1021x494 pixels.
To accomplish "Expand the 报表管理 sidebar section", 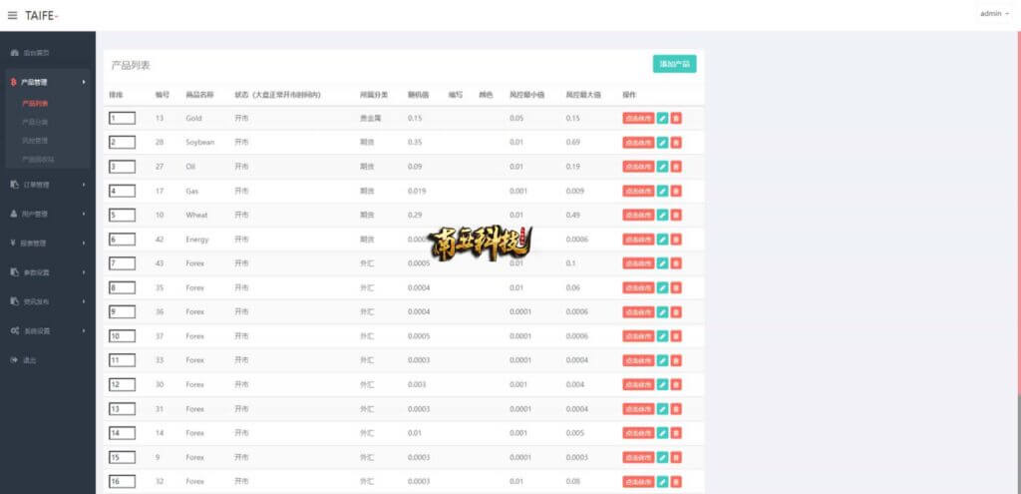I will coord(48,244).
